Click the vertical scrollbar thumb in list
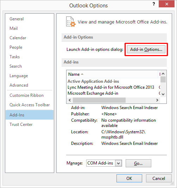Viewport: 177px width, 188px height. 163,80
